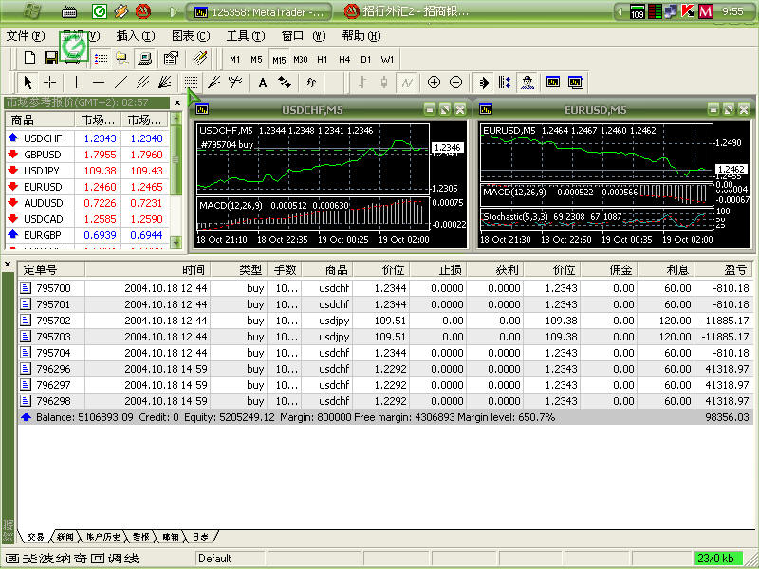Select EURUSD in the market watch list

tap(42, 187)
